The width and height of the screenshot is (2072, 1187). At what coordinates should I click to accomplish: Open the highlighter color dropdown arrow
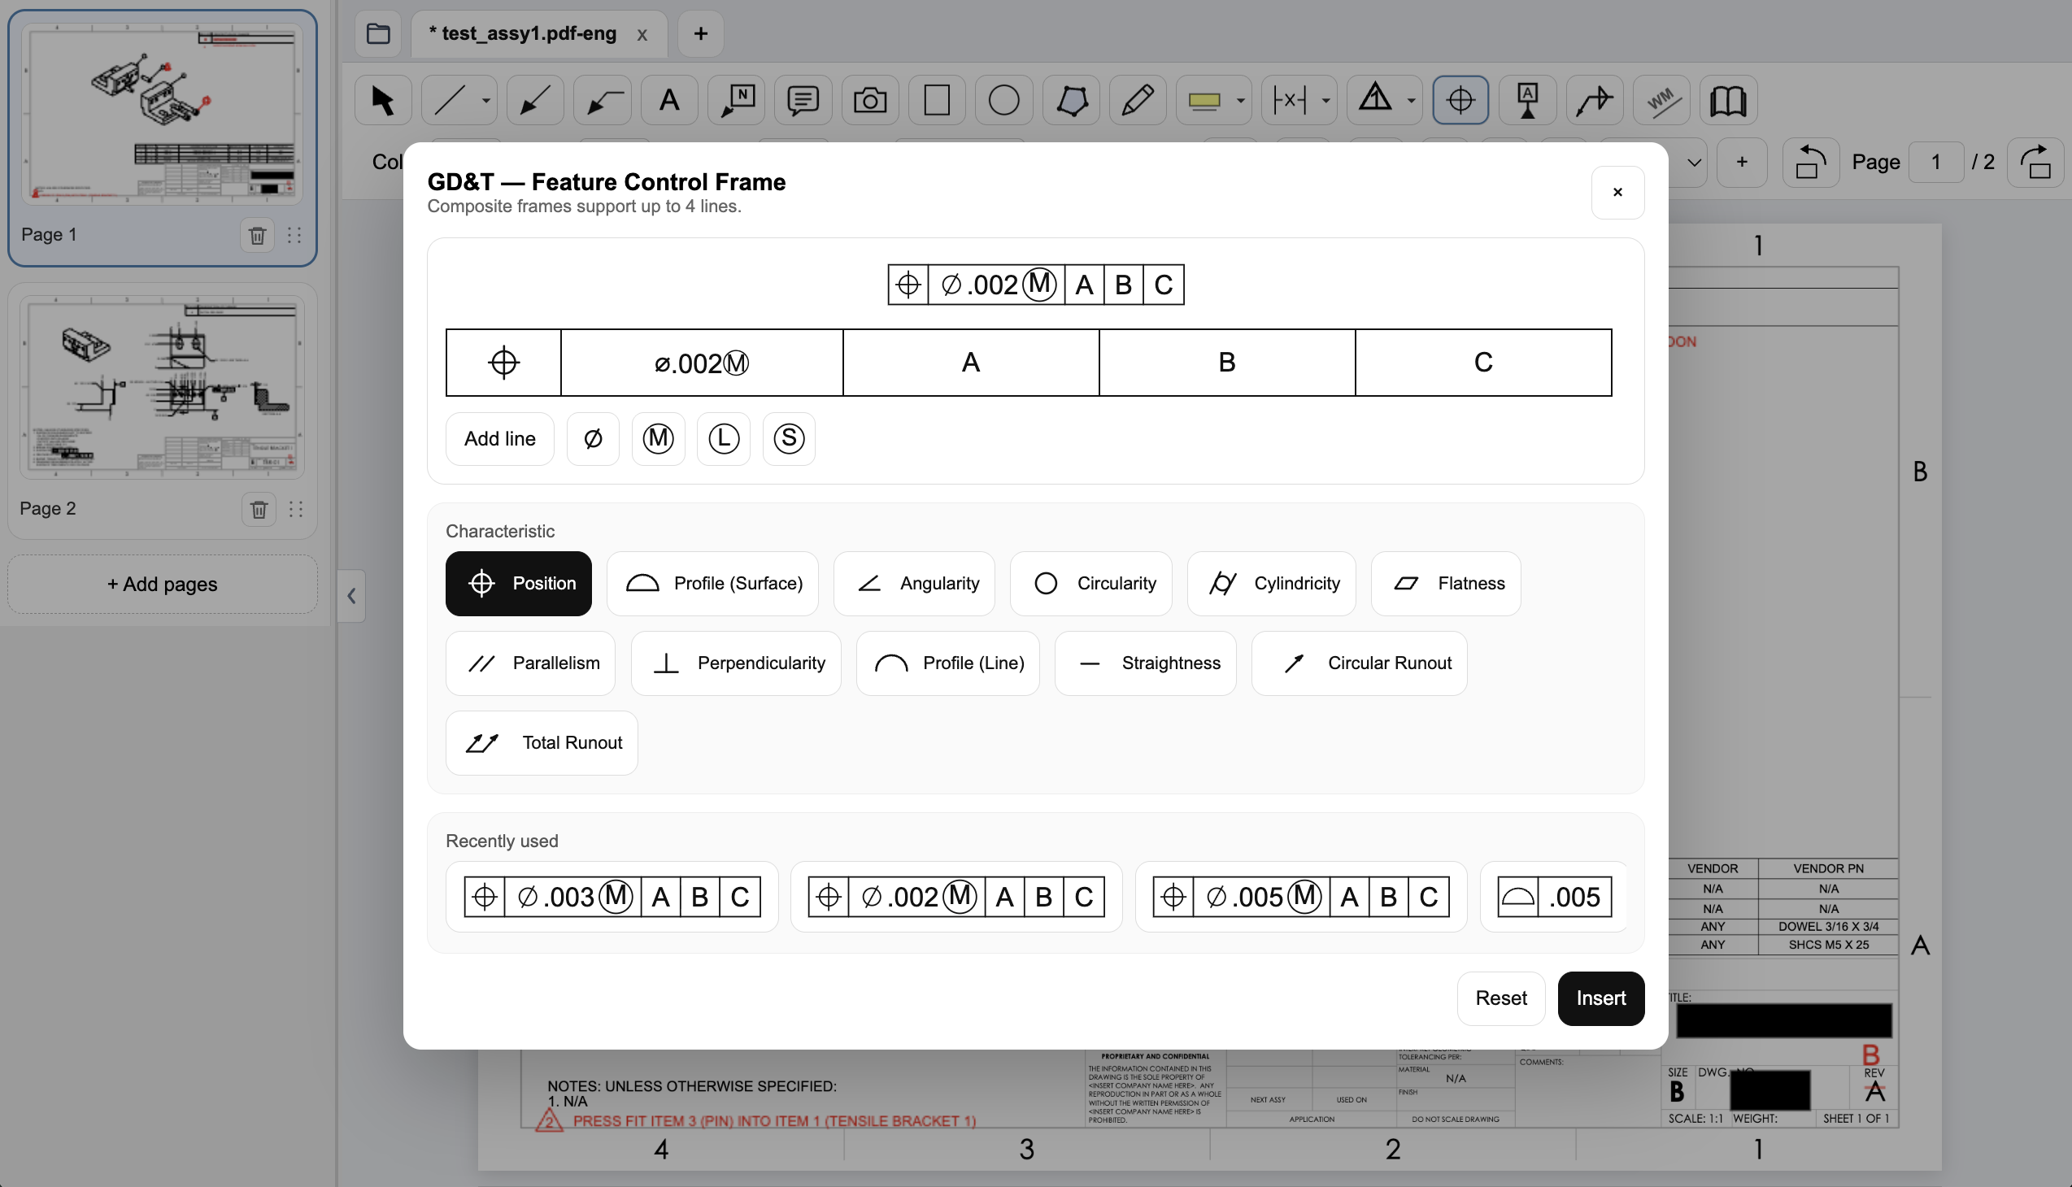[x=1240, y=101]
